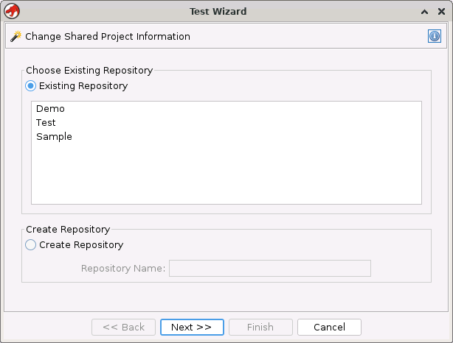Click the Choose Existing Repository group label
Viewport: 453px width, 343px height.
tap(89, 71)
